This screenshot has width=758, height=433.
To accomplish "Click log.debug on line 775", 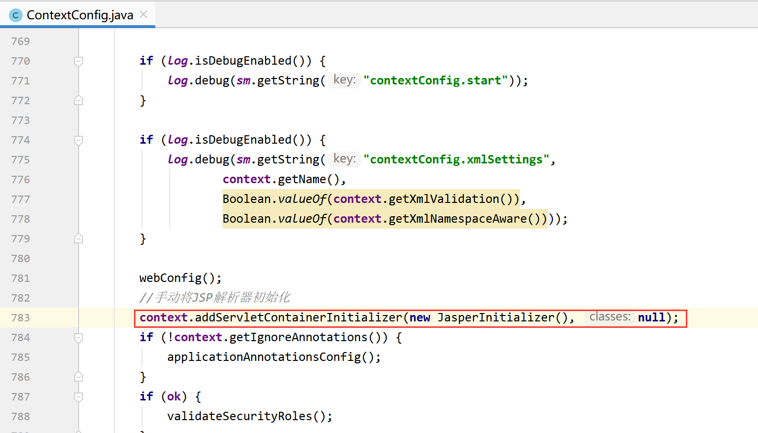I will point(198,159).
